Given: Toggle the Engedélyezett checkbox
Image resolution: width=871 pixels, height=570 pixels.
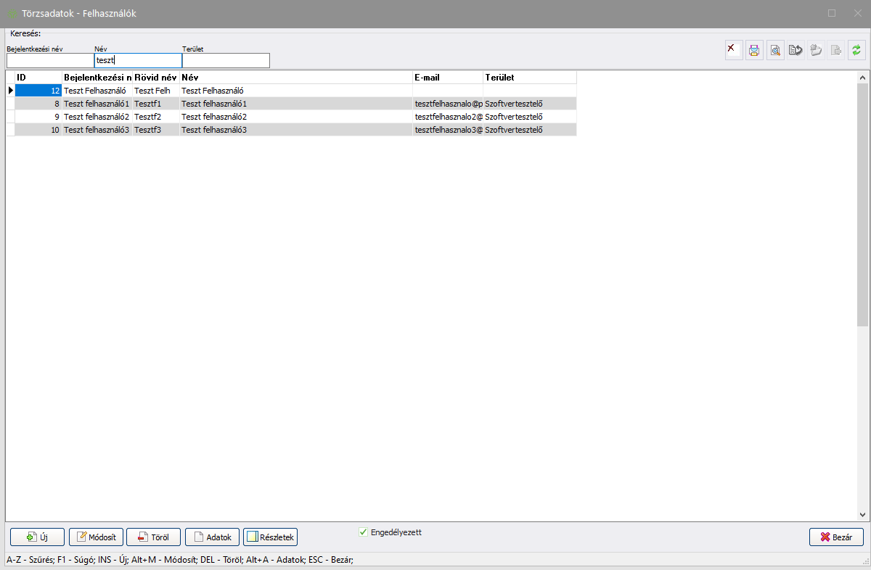Looking at the screenshot, I should (x=364, y=532).
